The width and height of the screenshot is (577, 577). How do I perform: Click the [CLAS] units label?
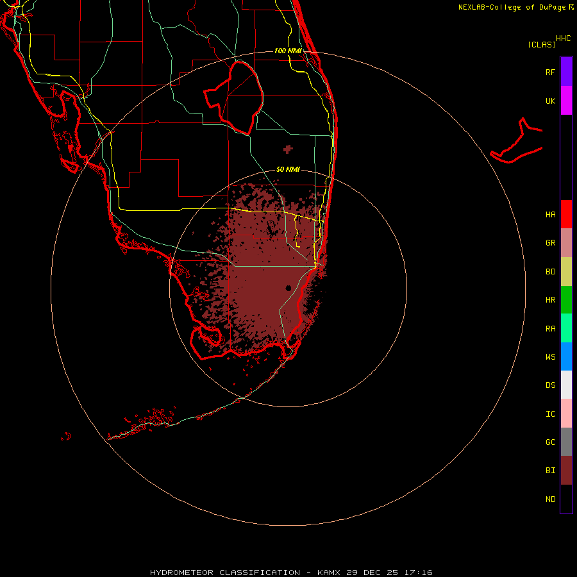(542, 44)
